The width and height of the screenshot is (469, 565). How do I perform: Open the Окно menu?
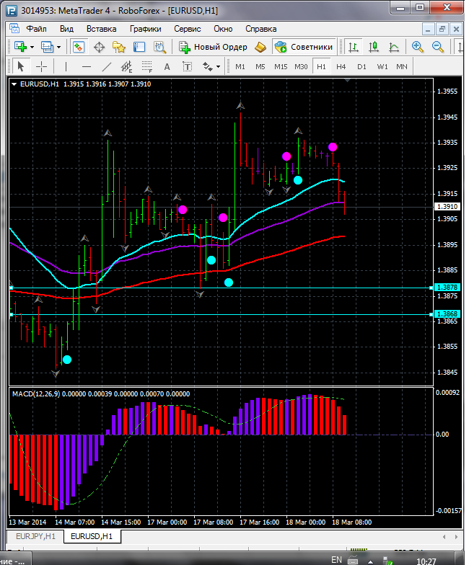pyautogui.click(x=223, y=29)
